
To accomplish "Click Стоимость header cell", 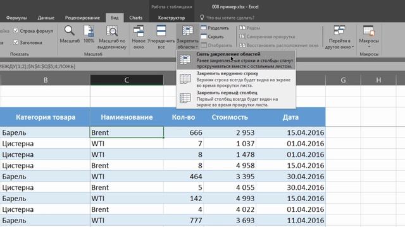I will click(230, 117).
